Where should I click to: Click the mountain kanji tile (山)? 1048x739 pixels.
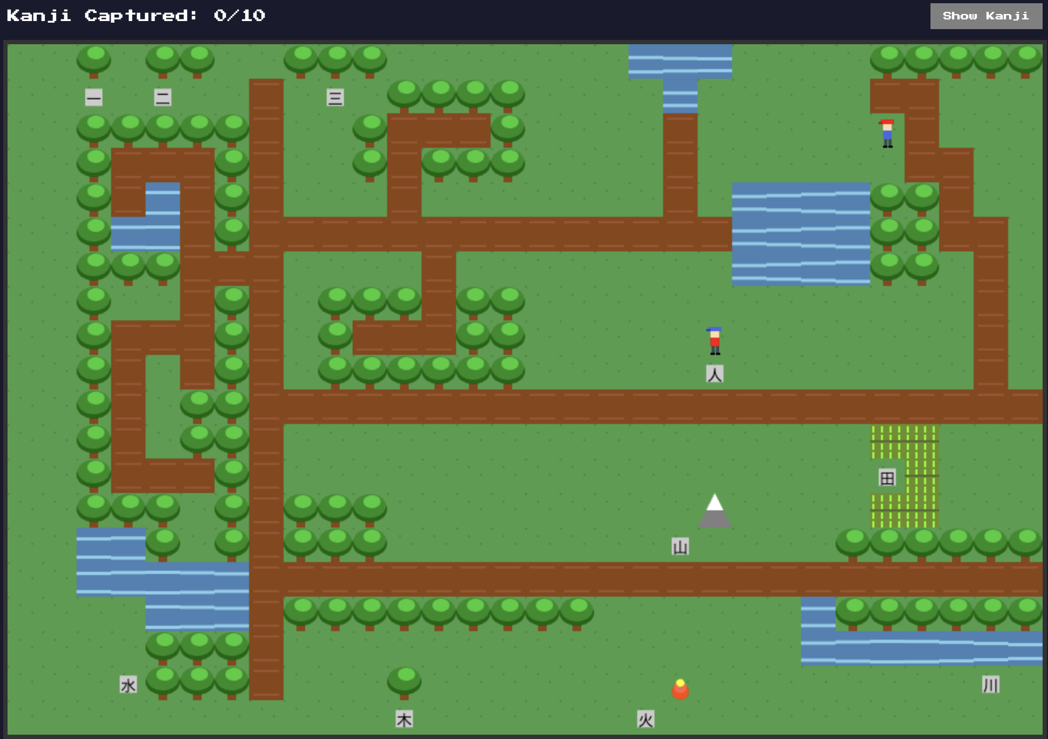[x=680, y=546]
